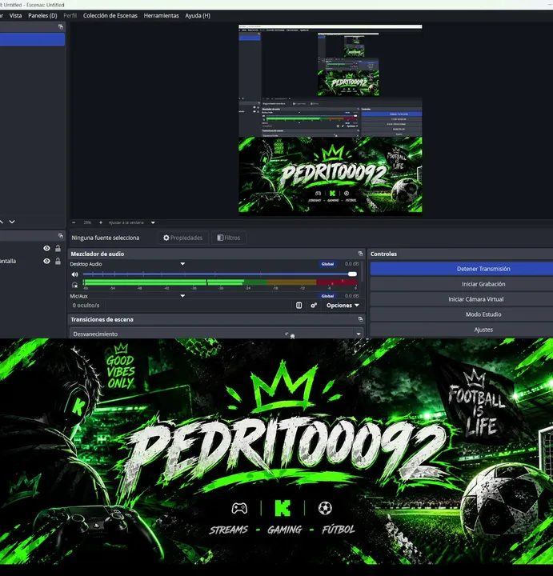The width and height of the screenshot is (553, 576).
Task: Click the Desktop Audio volume slider handle
Action: 352,274
